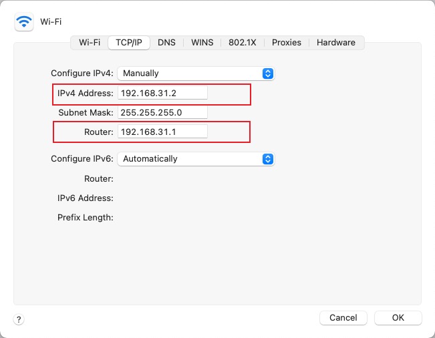Click the Cancel button
This screenshot has height=338, width=435.
(343, 317)
